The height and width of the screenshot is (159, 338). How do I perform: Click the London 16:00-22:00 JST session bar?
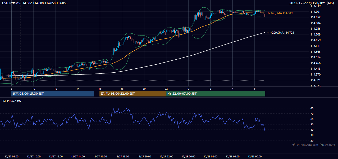[133, 94]
